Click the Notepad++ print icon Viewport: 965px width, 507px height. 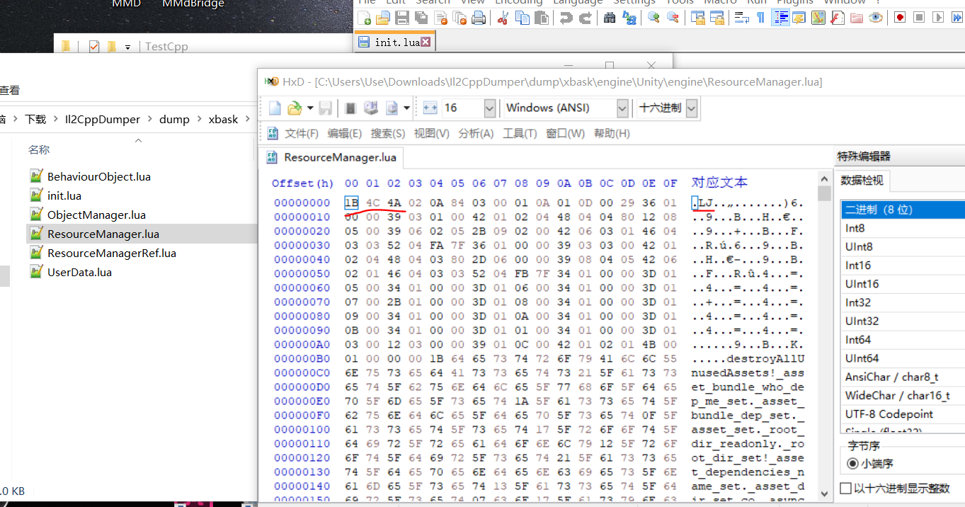pyautogui.click(x=479, y=18)
